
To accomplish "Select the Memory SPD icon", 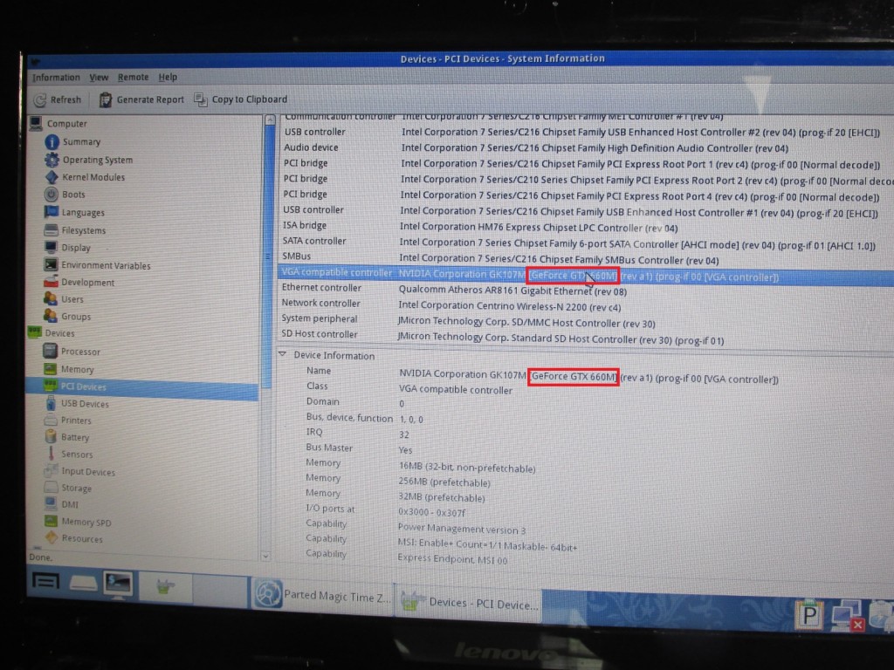I will (x=51, y=522).
